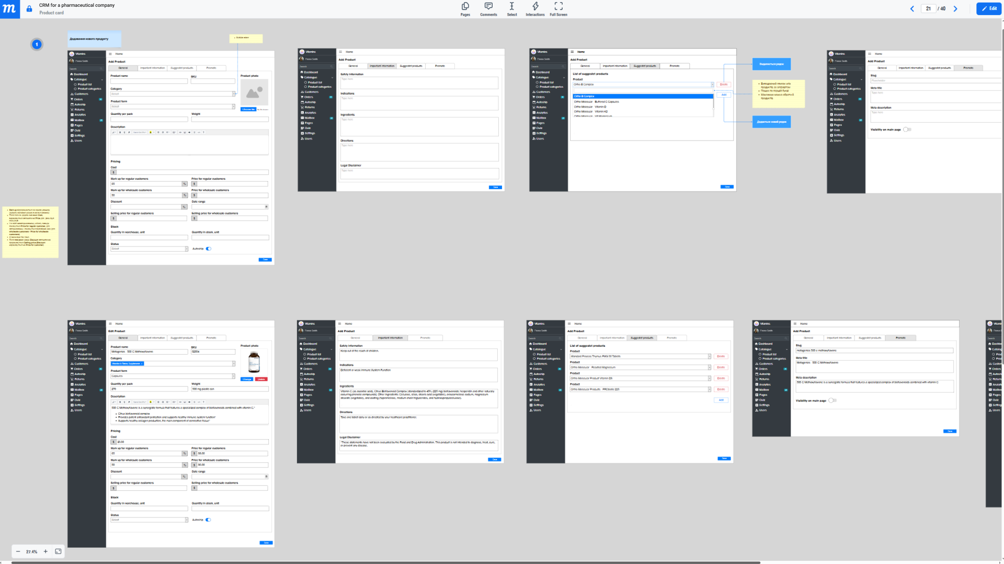Click the fit-to-screen icon near the zoom controls

(x=58, y=551)
